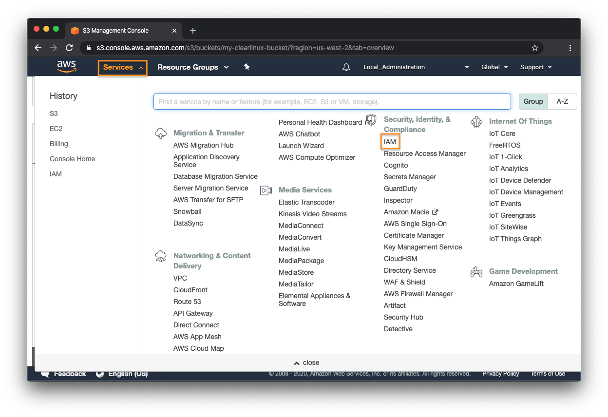This screenshot has height=417, width=608.
Task: Switch to Group view
Action: click(533, 101)
